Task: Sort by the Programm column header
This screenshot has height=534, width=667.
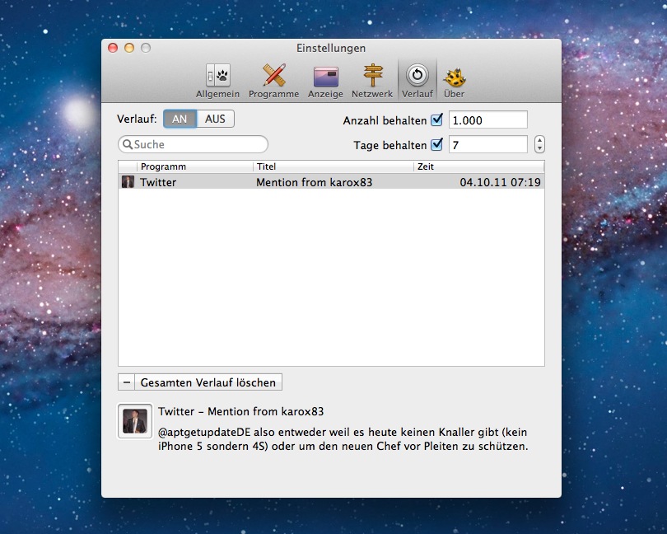Action: [x=195, y=166]
